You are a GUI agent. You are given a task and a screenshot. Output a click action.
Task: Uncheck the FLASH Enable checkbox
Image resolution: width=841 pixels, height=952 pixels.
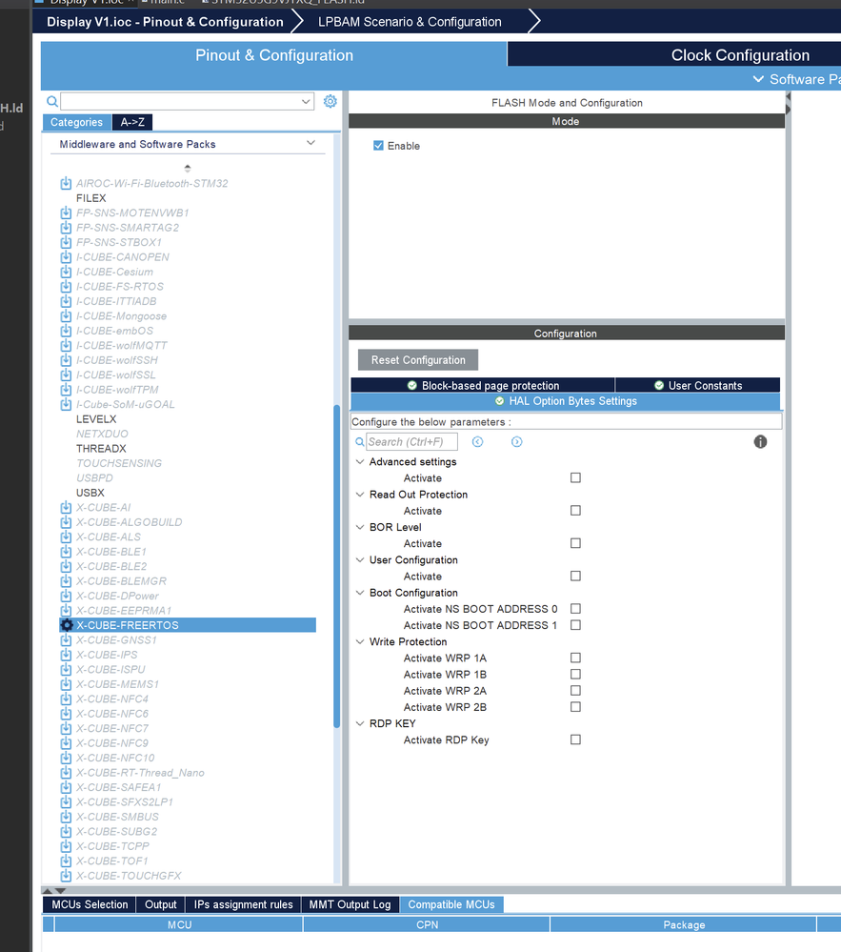[x=378, y=146]
